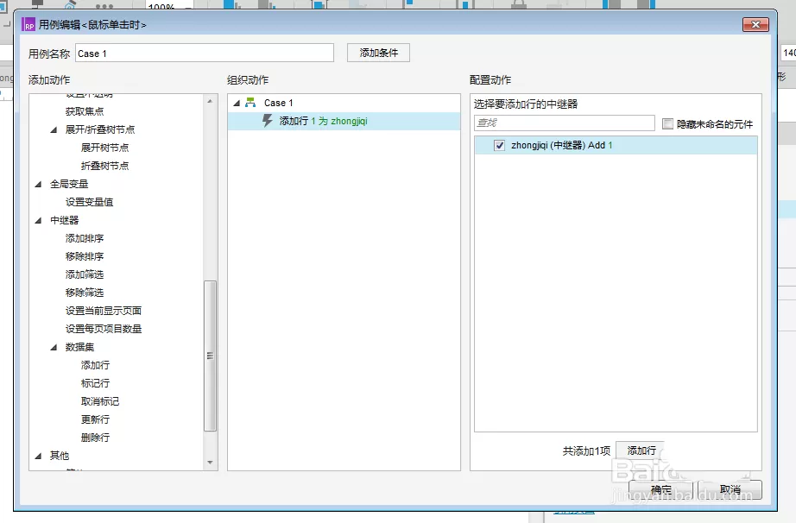Viewport: 796px width, 523px height.
Task: Collapse the 全局变量 group
Action: (x=38, y=184)
